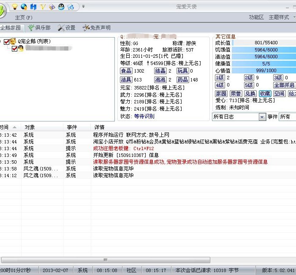Click the 2级 button
The width and height of the screenshot is (296, 275).
(x=249, y=78)
